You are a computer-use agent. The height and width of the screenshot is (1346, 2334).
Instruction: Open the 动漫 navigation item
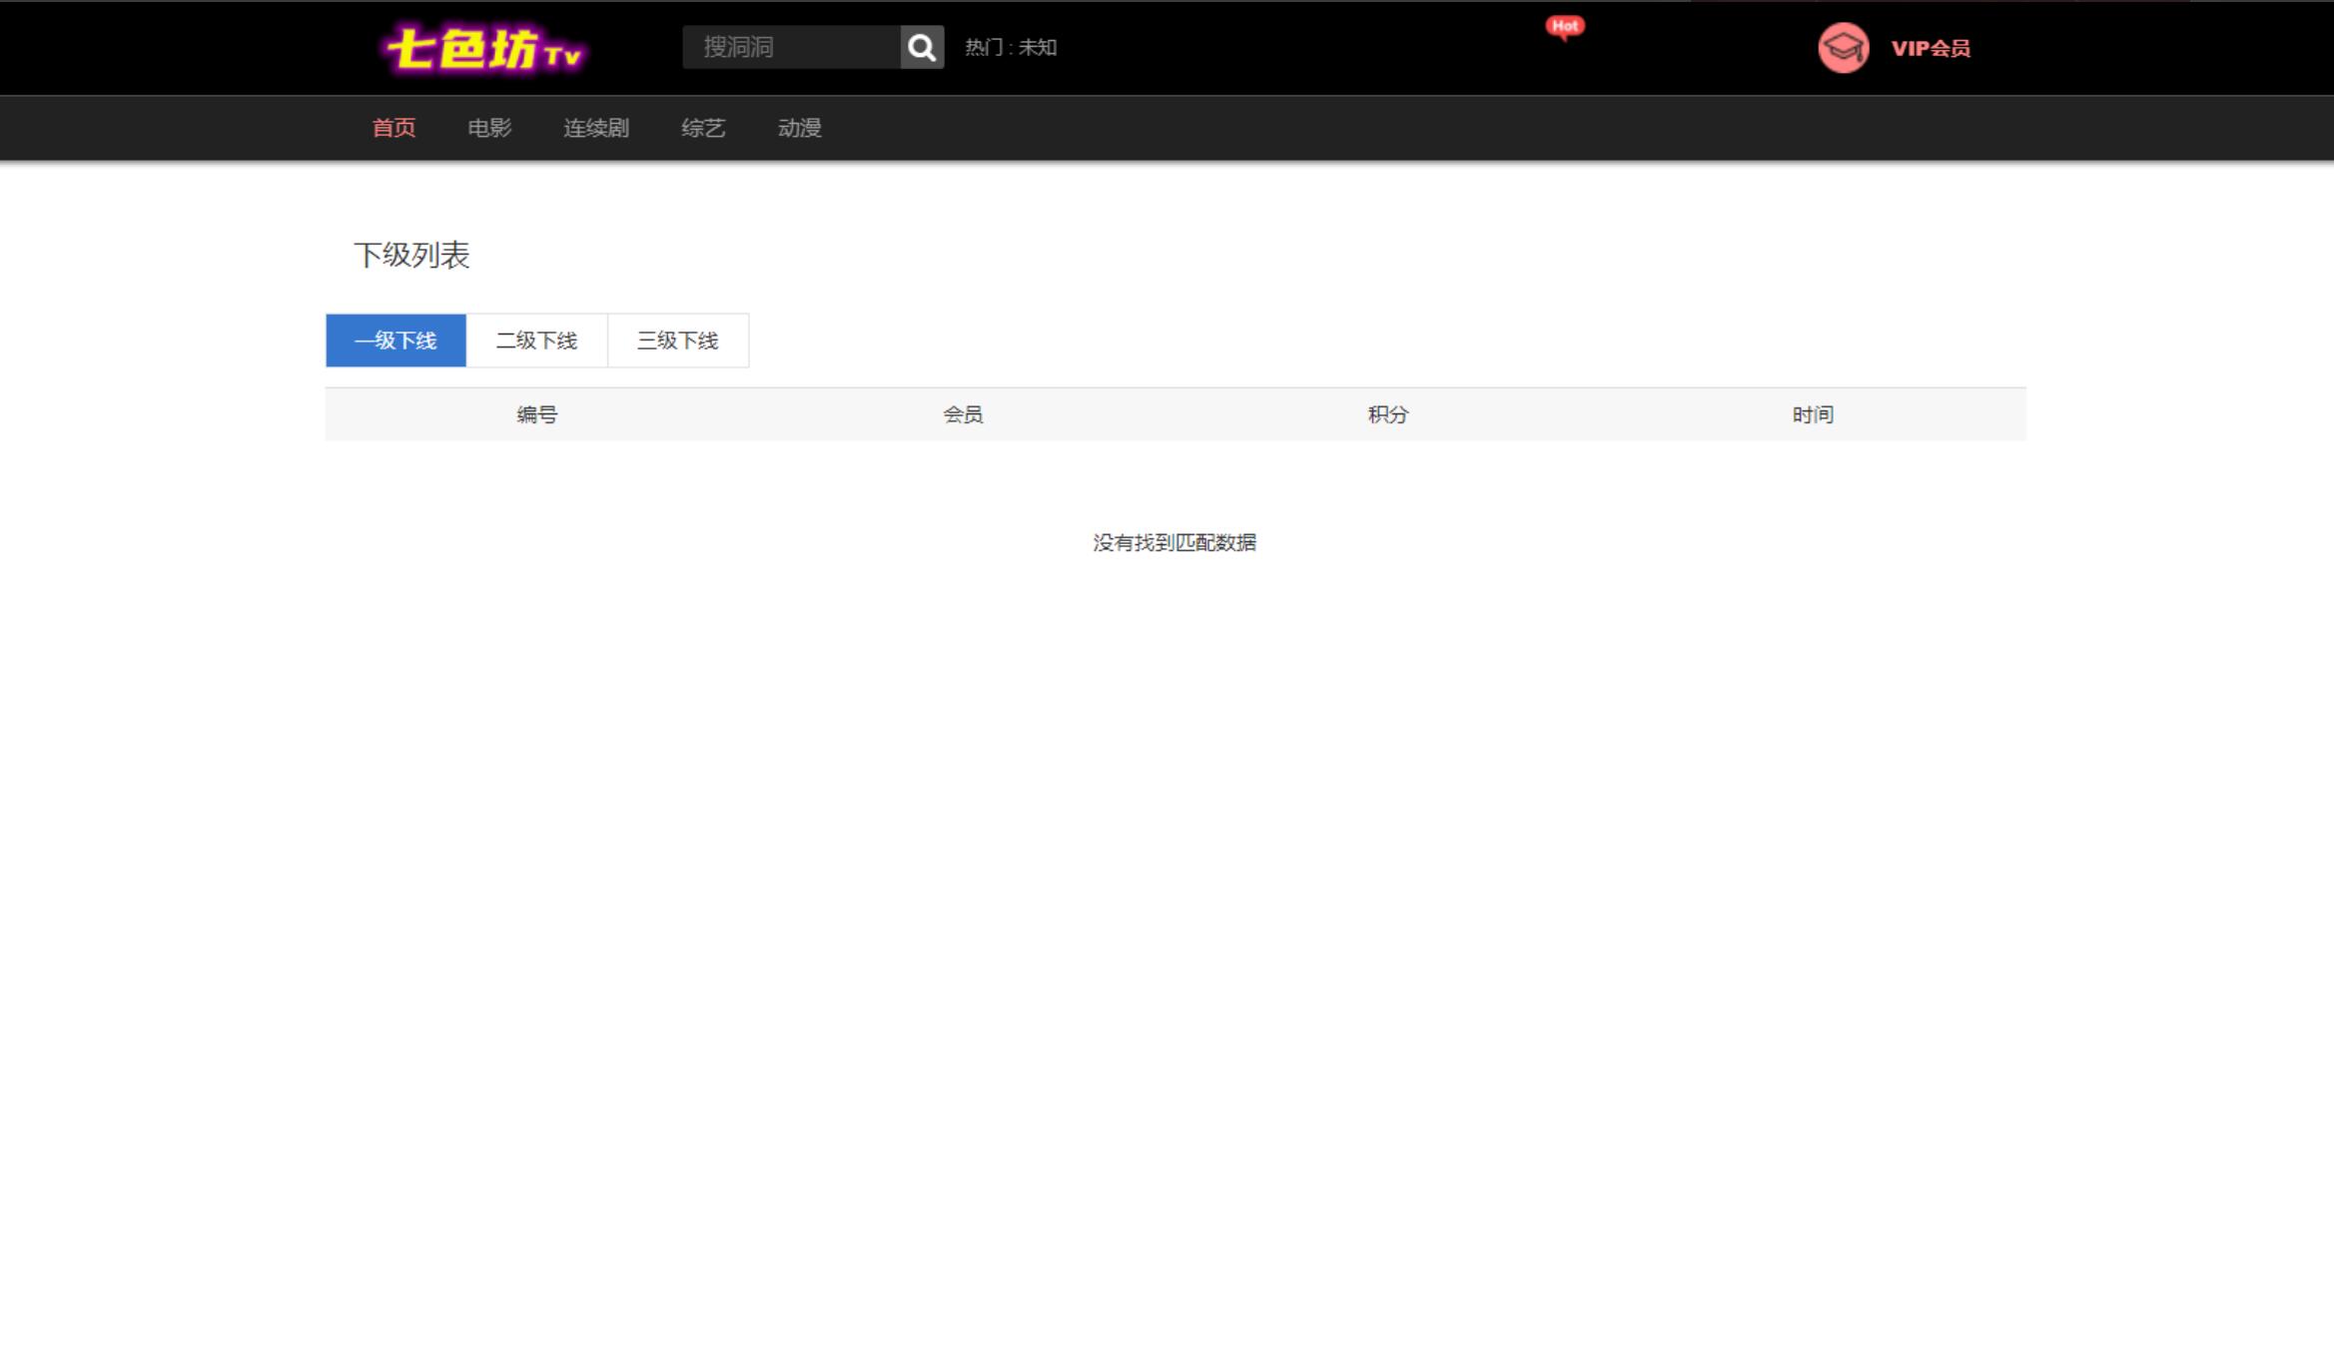click(799, 128)
